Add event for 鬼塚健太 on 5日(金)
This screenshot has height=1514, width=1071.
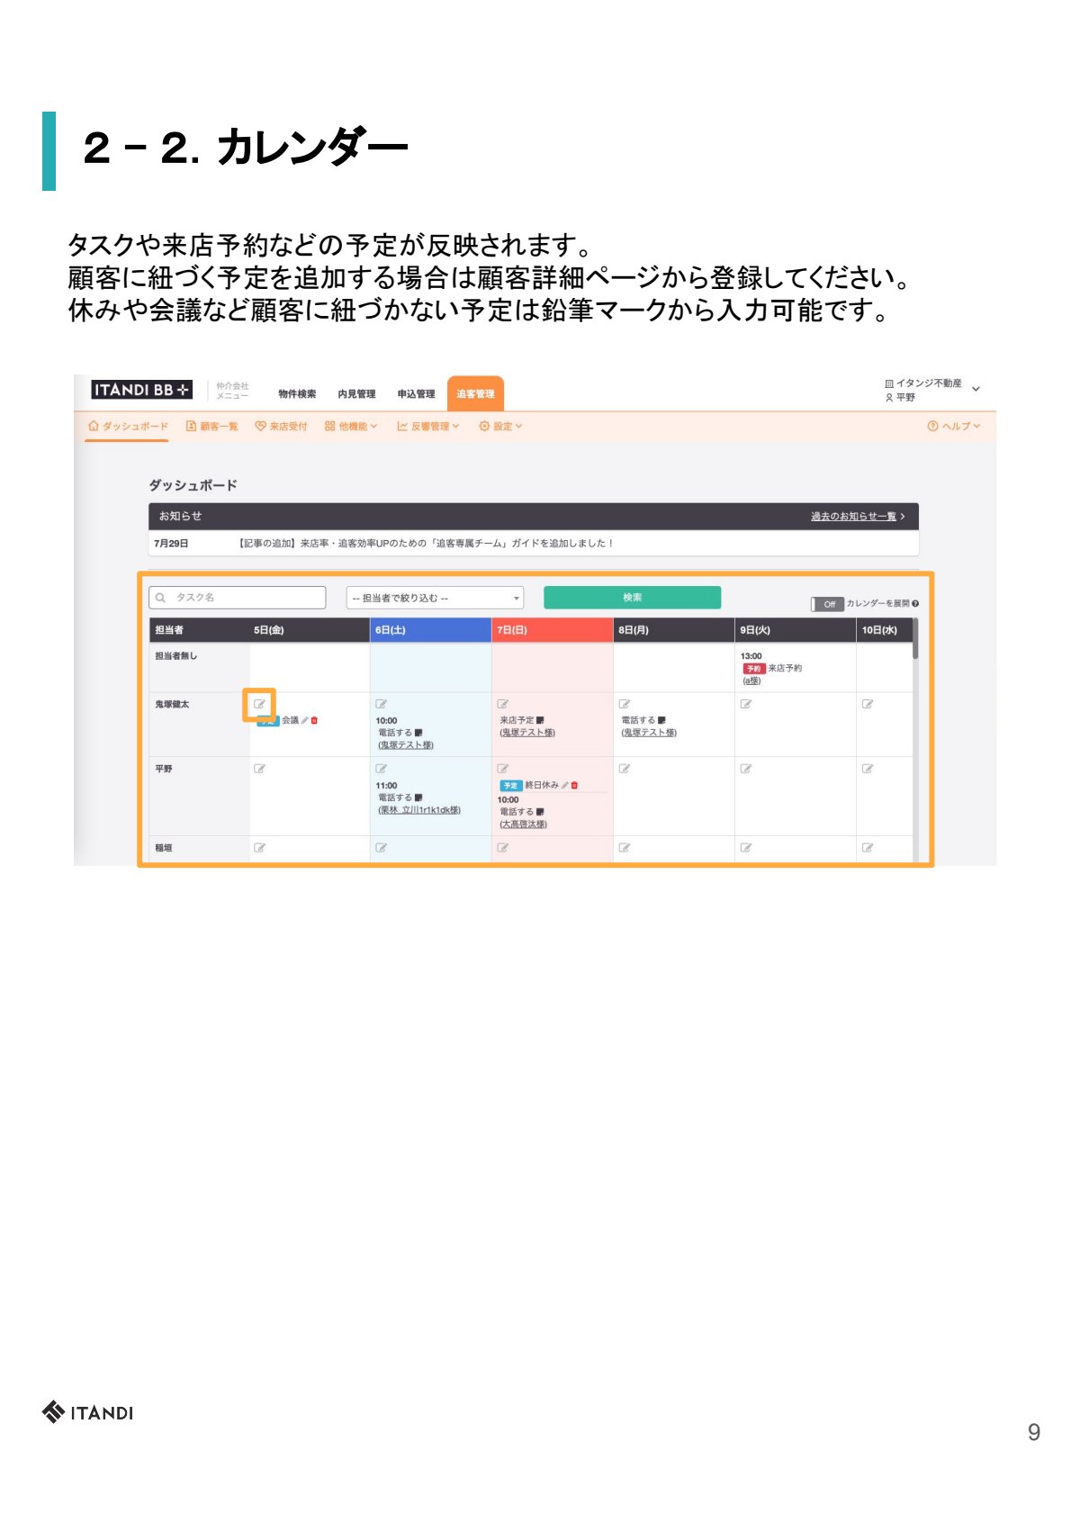[259, 704]
